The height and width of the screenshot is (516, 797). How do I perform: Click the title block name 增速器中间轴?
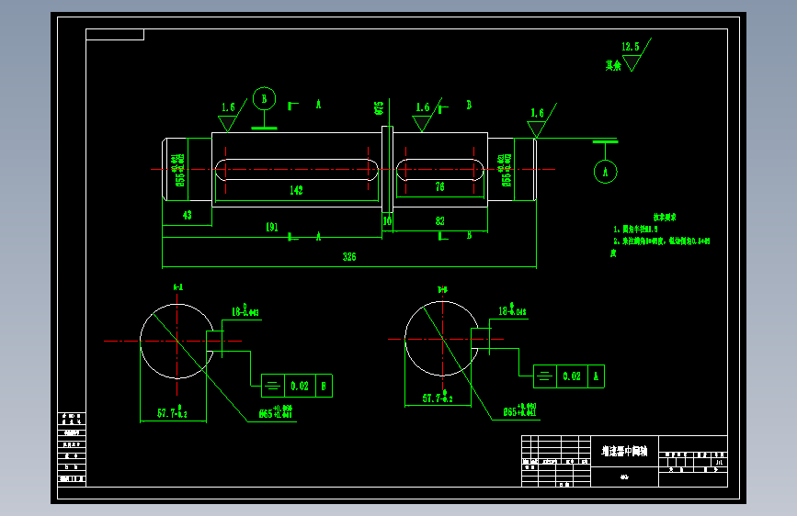[625, 451]
